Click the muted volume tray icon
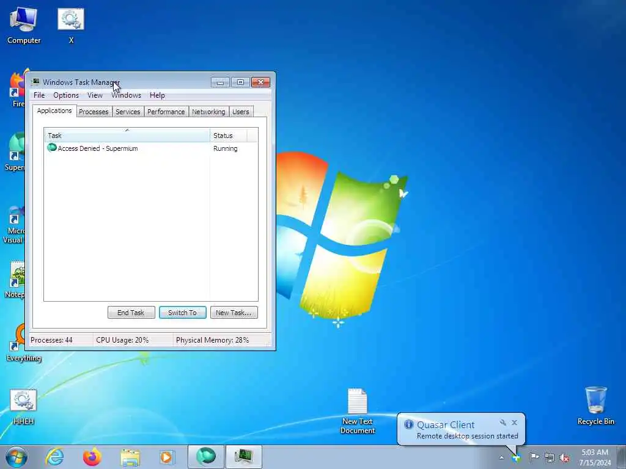The height and width of the screenshot is (469, 626). pyautogui.click(x=564, y=457)
